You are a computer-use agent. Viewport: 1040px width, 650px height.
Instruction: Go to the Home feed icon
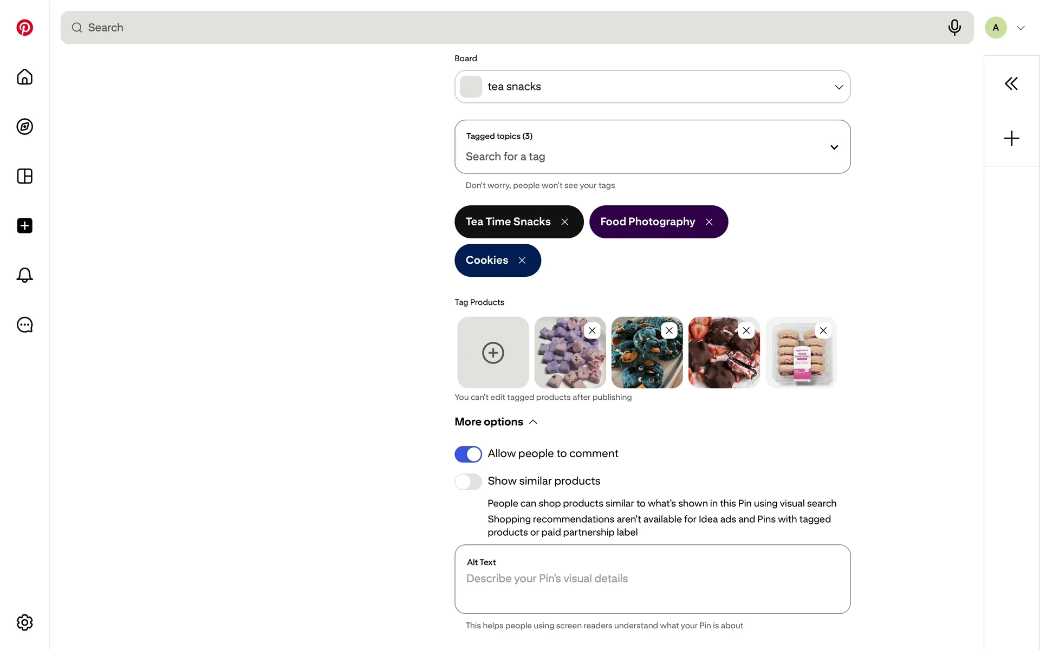click(x=24, y=77)
